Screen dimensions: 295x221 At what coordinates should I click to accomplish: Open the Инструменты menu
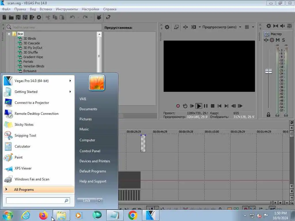point(67,9)
